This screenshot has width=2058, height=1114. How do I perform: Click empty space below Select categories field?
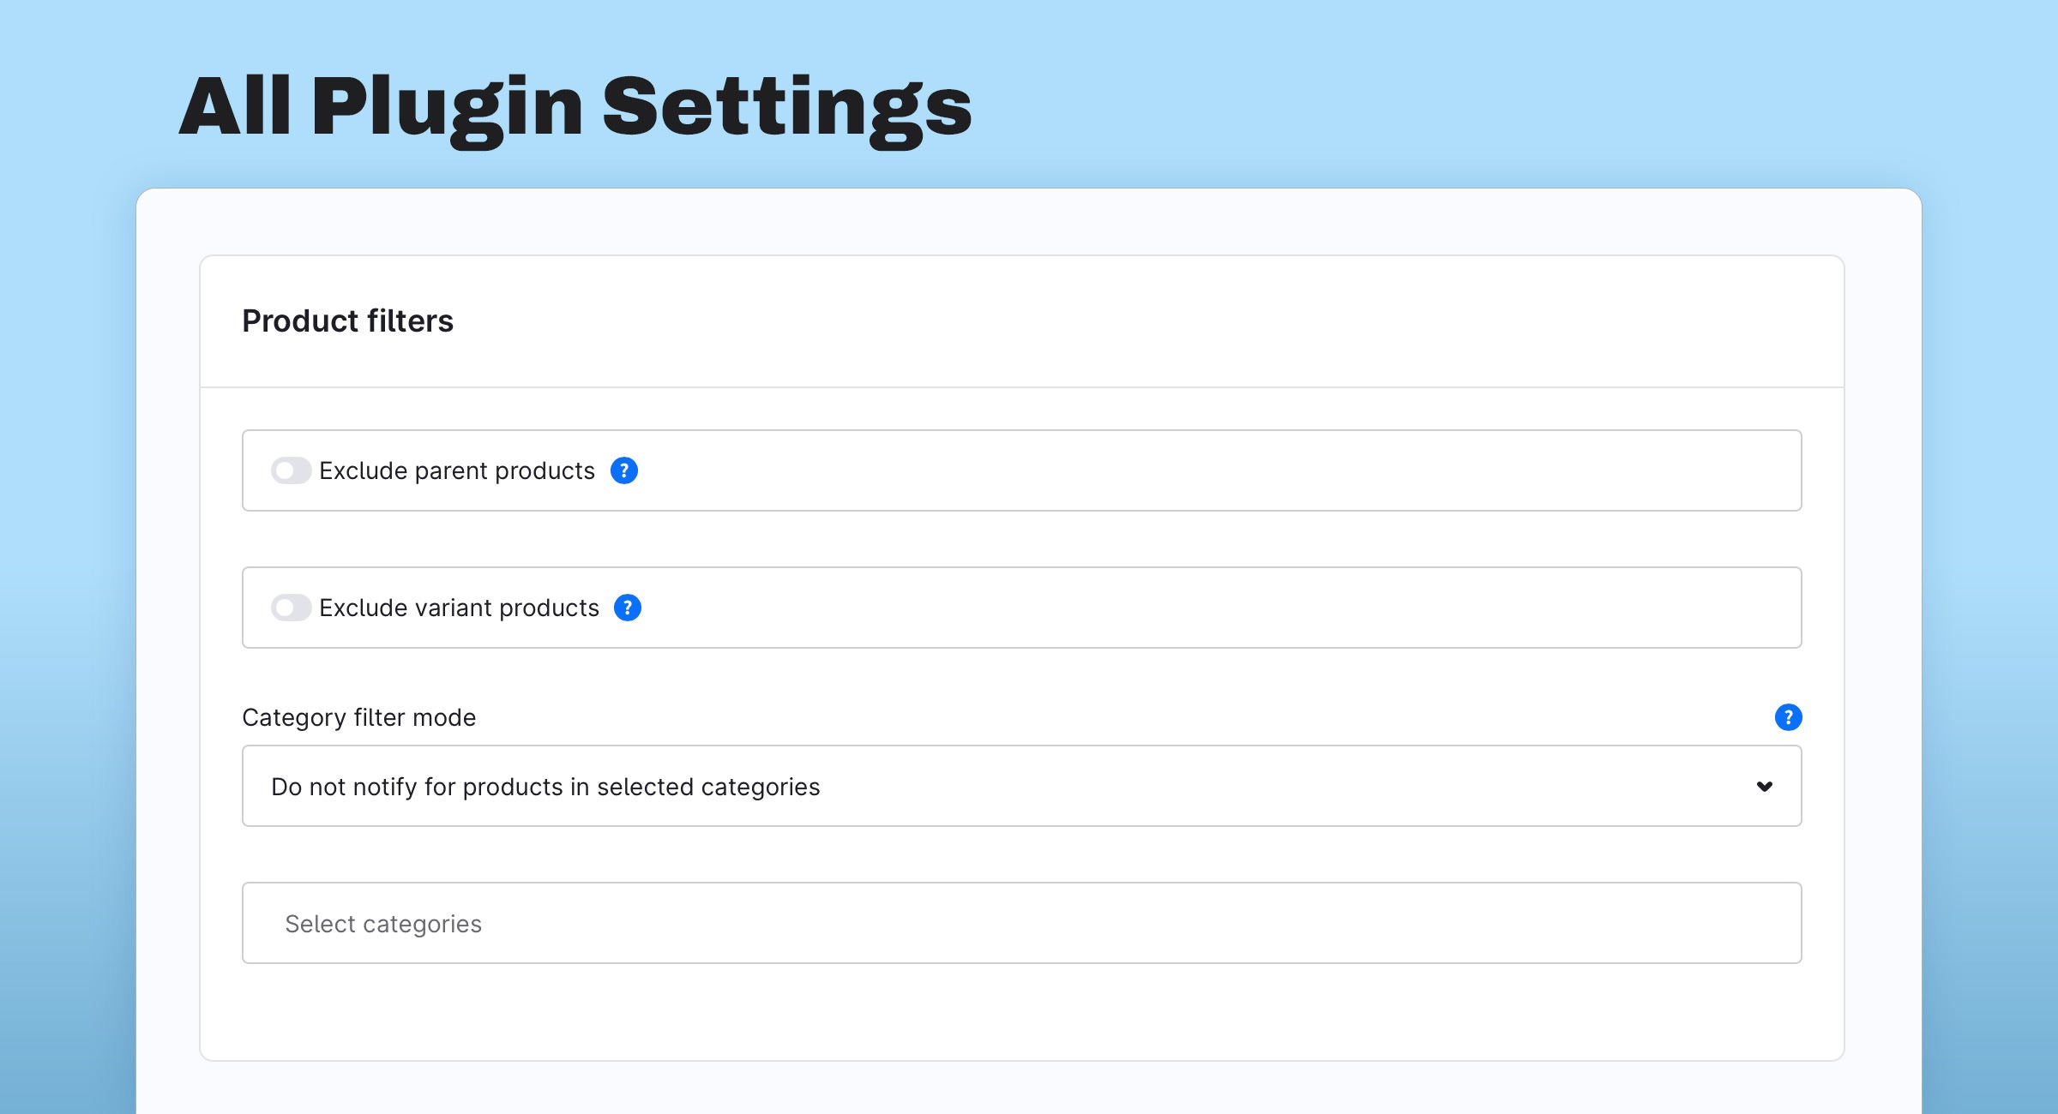[x=1022, y=1013]
